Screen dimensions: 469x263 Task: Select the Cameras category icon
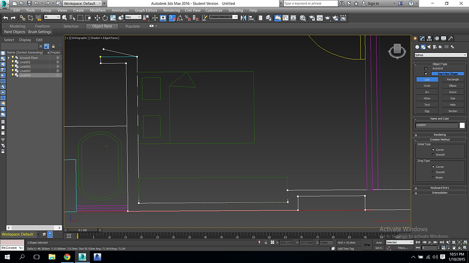coord(435,47)
